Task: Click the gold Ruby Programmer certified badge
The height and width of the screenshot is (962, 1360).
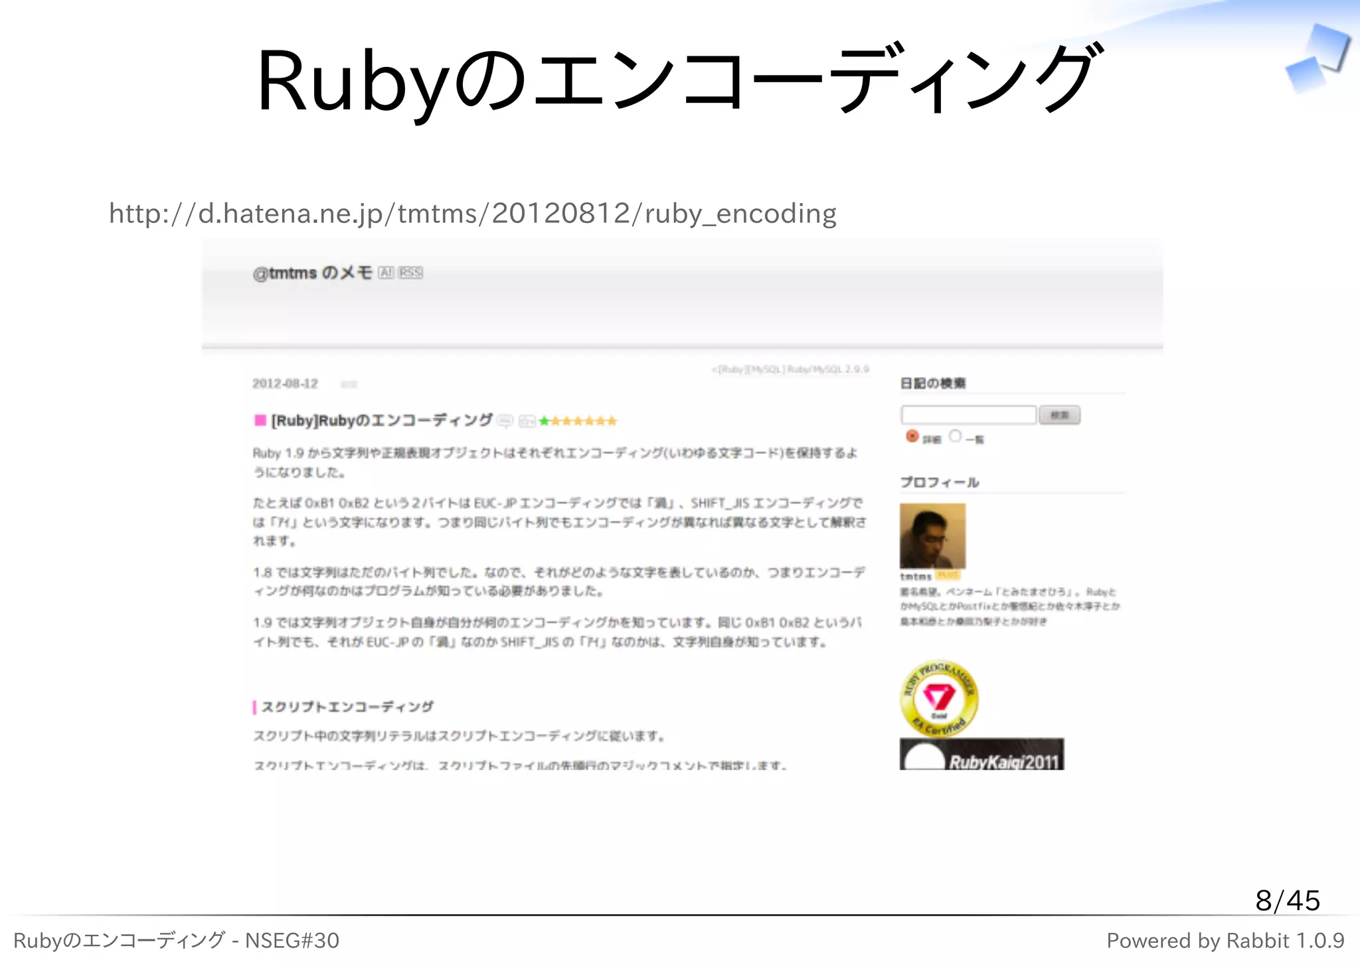Action: pyautogui.click(x=939, y=698)
